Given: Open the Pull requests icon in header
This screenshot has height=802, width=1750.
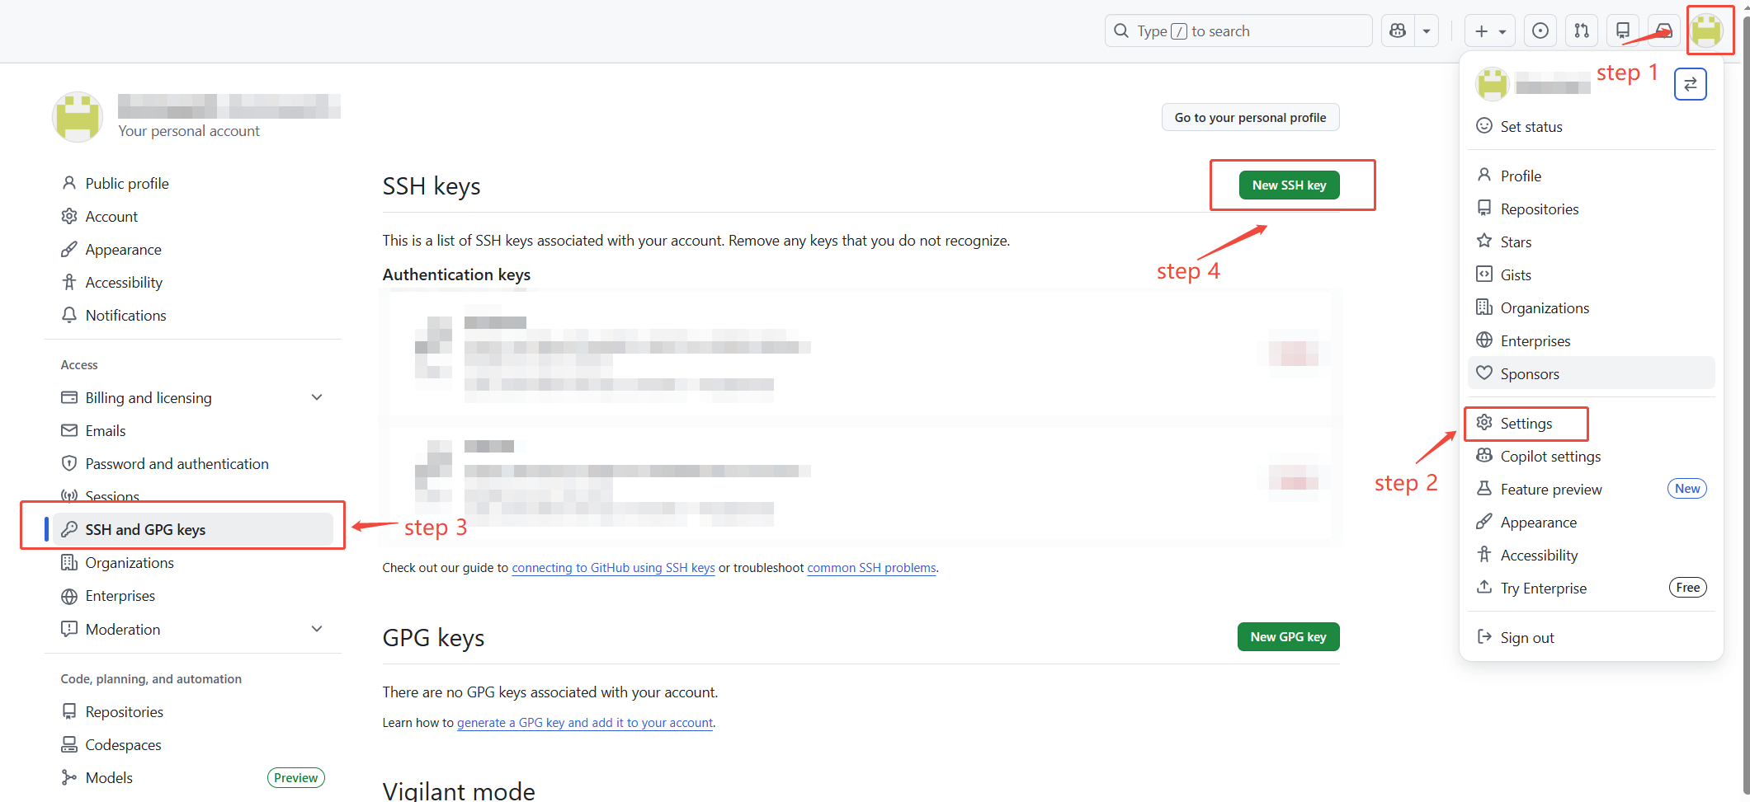Looking at the screenshot, I should [1581, 31].
